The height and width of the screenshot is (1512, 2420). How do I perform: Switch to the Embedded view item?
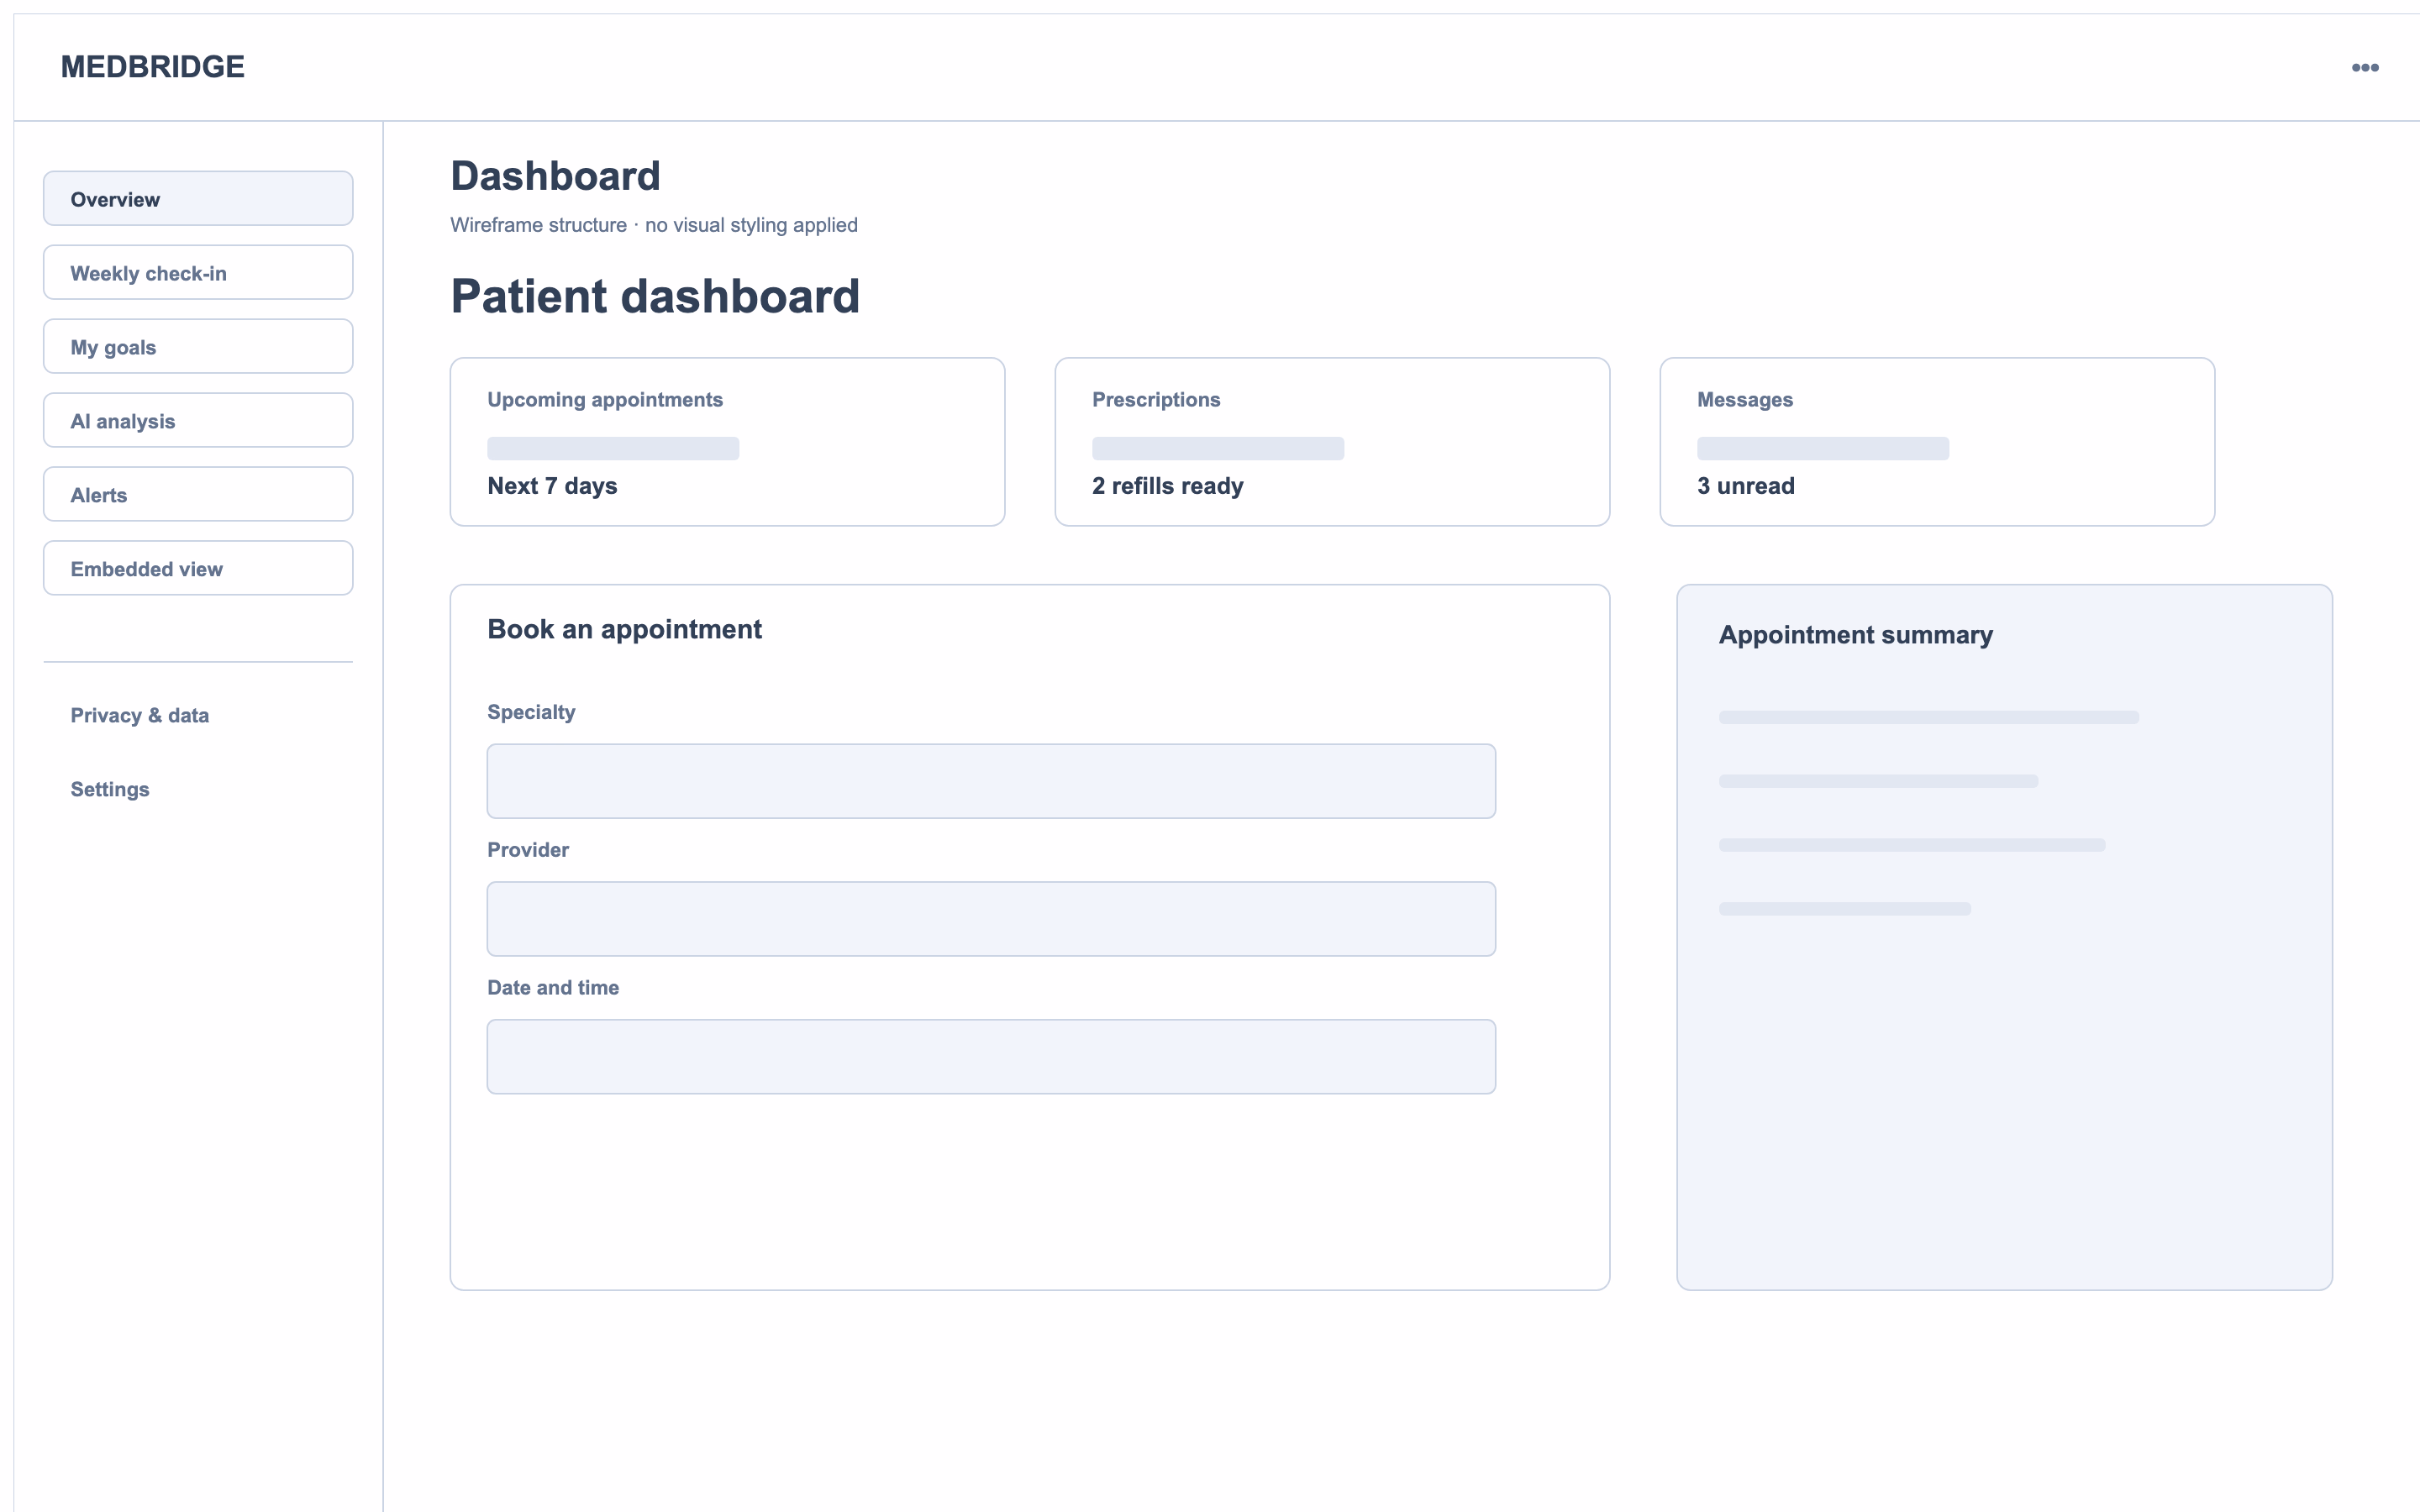coord(198,568)
